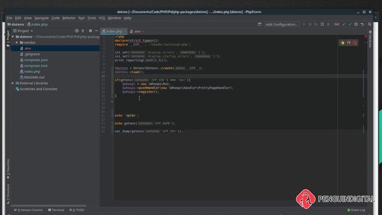Open Search Everywhere magnifier icon
Image resolution: width=382 pixels, height=215 pixels.
(x=369, y=24)
